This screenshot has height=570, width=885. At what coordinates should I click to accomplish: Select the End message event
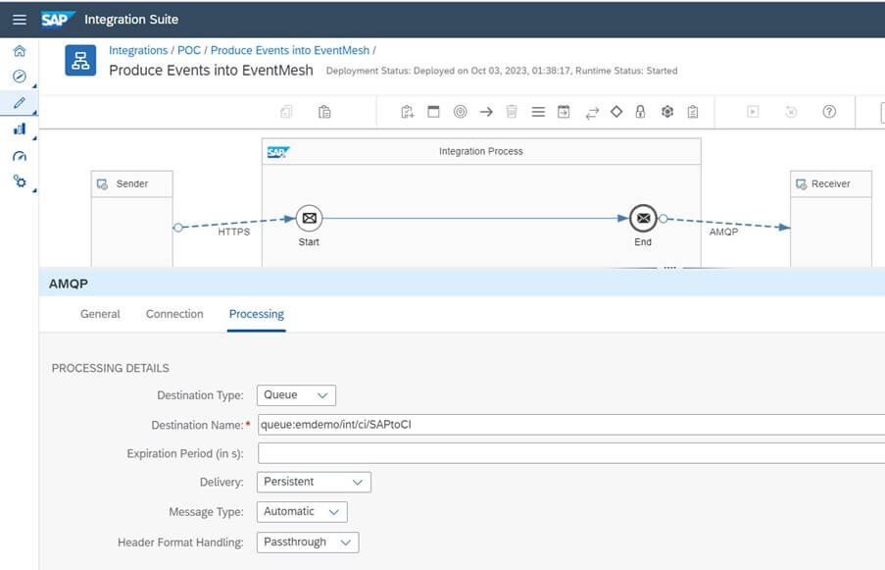[643, 218]
